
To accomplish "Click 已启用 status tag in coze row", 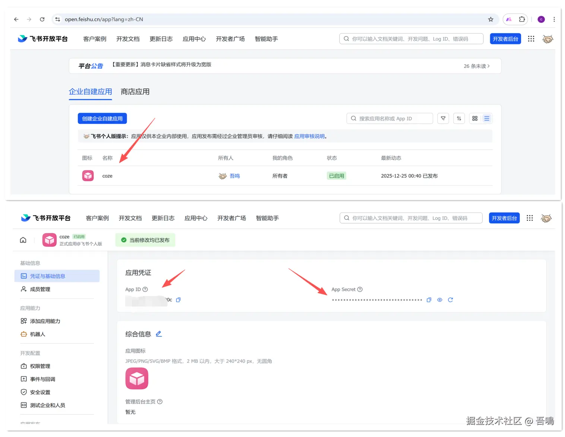I will [x=337, y=176].
